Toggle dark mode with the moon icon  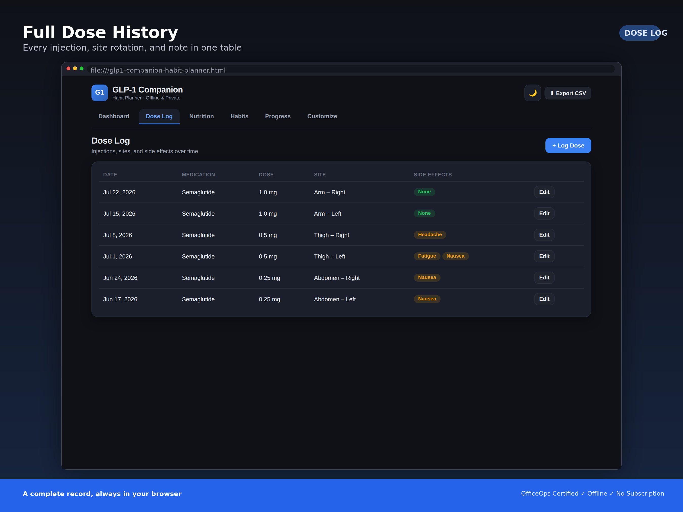[533, 93]
